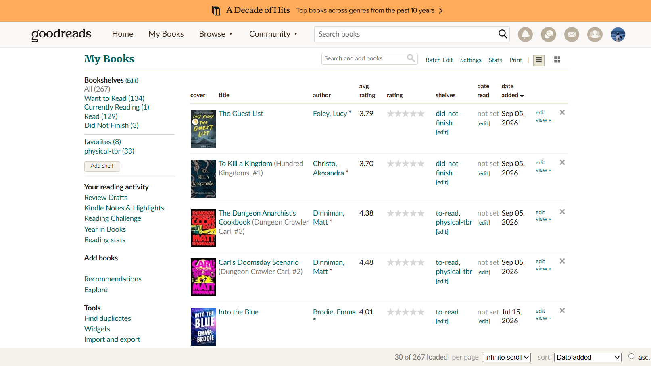The width and height of the screenshot is (651, 366).
Task: Open author Brodie, Emma
Action: coord(334,312)
